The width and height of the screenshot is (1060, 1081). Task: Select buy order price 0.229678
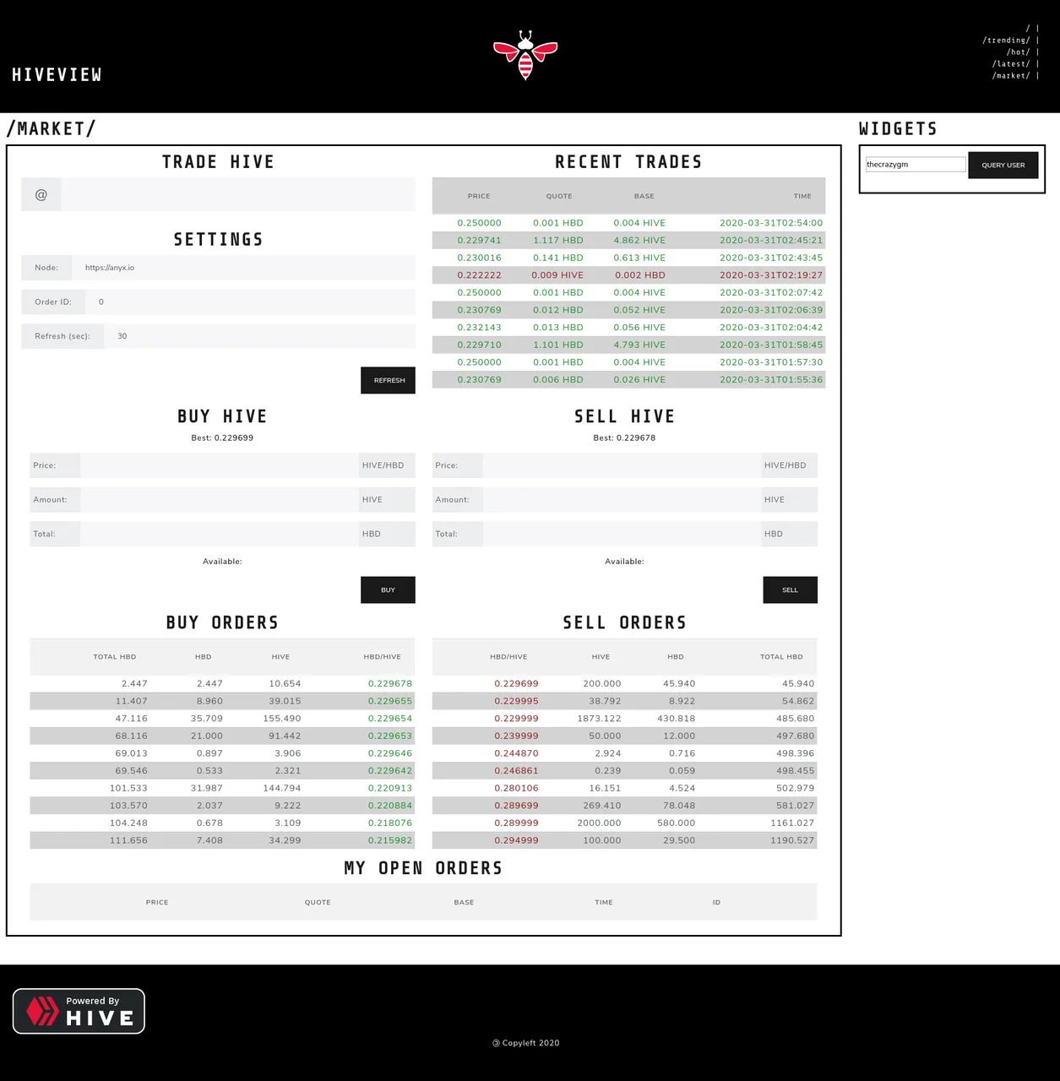(390, 684)
